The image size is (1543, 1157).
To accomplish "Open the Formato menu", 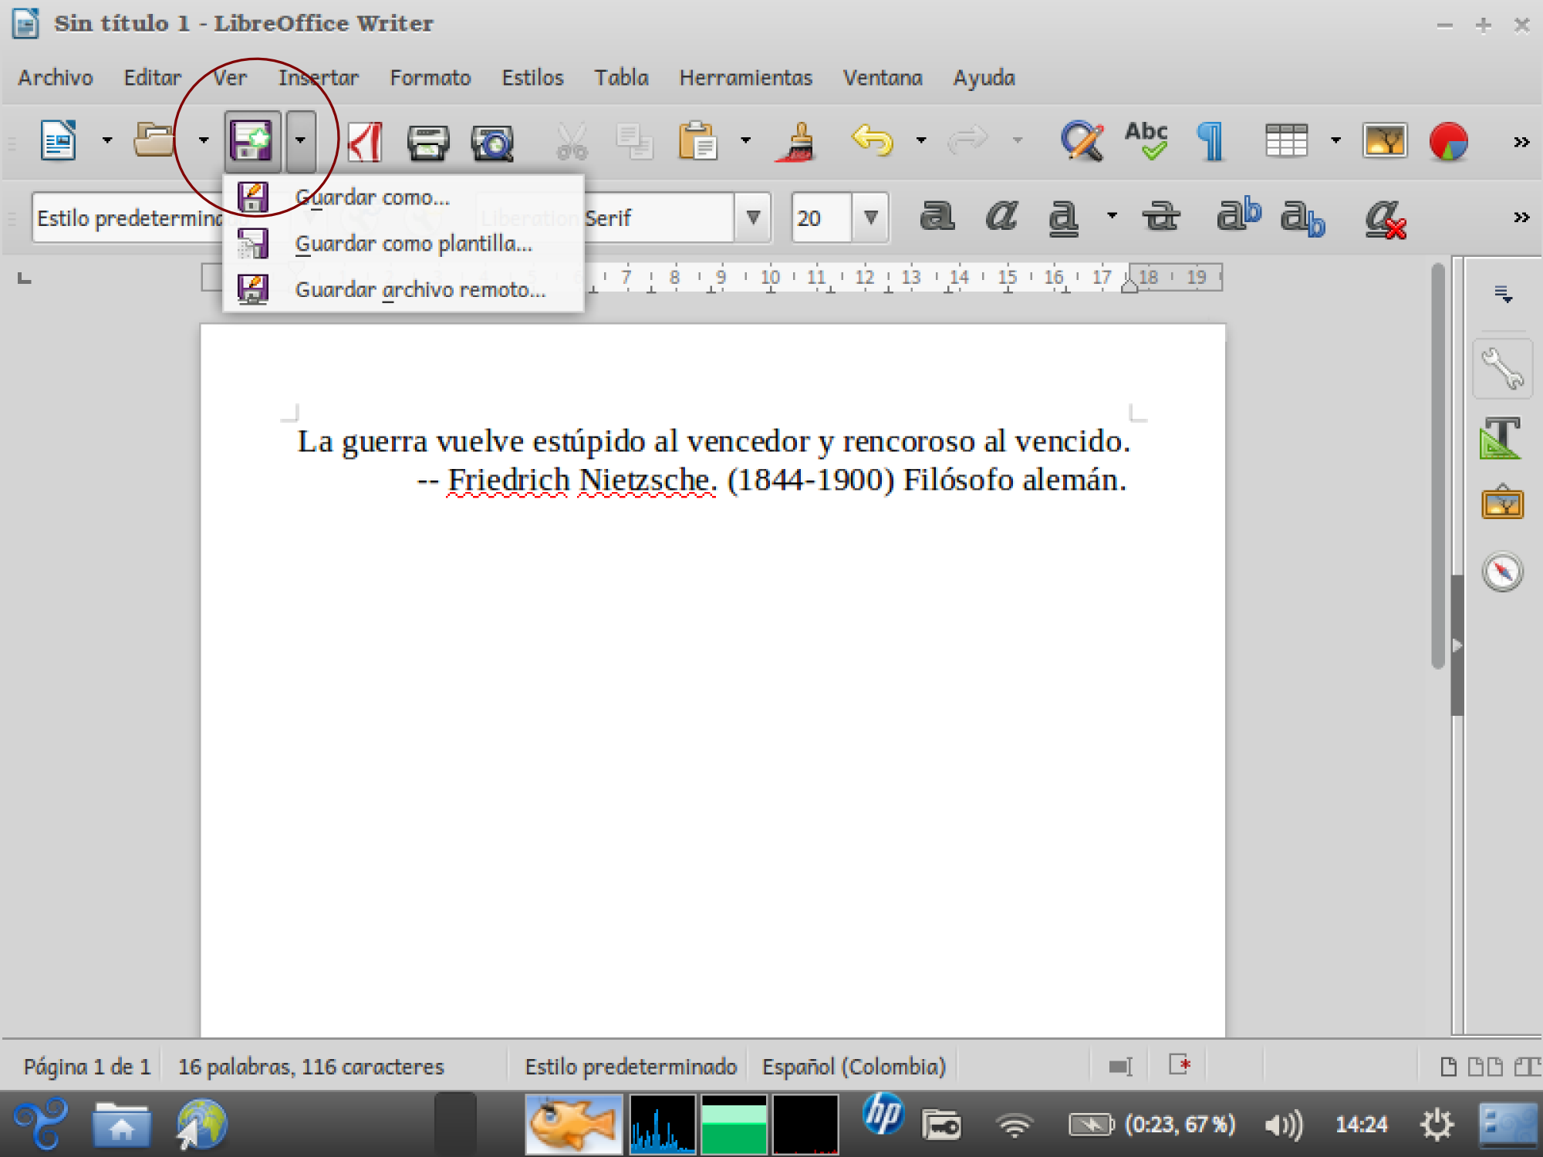I will coord(430,78).
